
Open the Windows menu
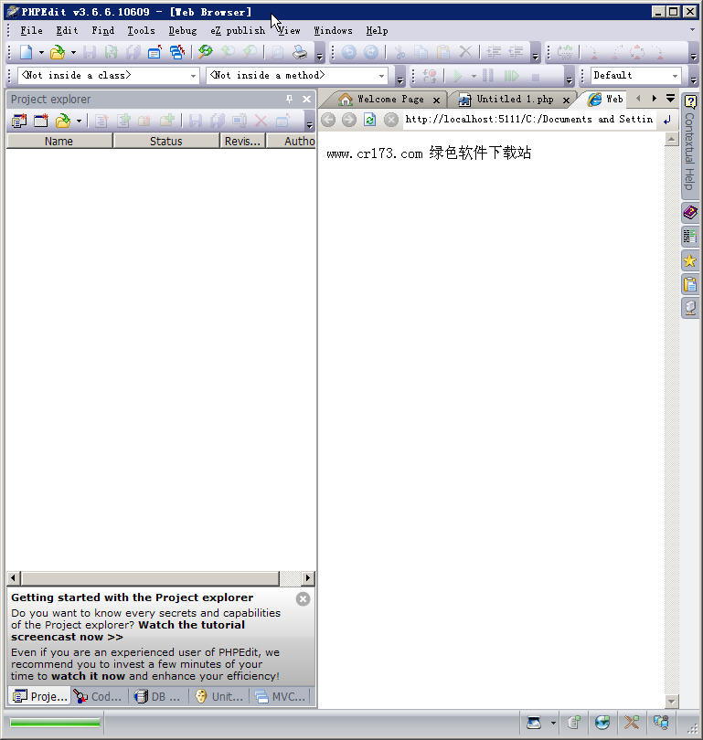[334, 31]
